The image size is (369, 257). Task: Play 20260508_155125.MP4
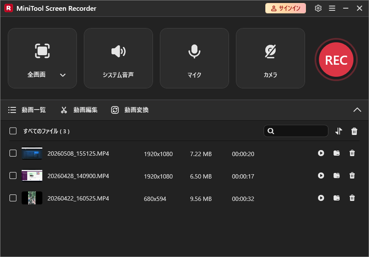(321, 153)
